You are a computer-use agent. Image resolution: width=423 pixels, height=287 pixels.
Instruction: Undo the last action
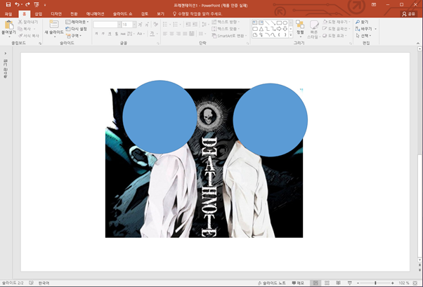pos(17,5)
